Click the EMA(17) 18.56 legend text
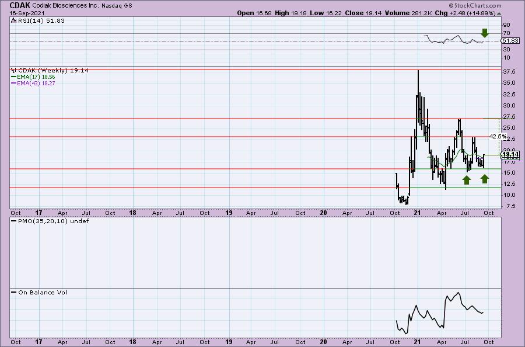525x347 pixels. 36,77
